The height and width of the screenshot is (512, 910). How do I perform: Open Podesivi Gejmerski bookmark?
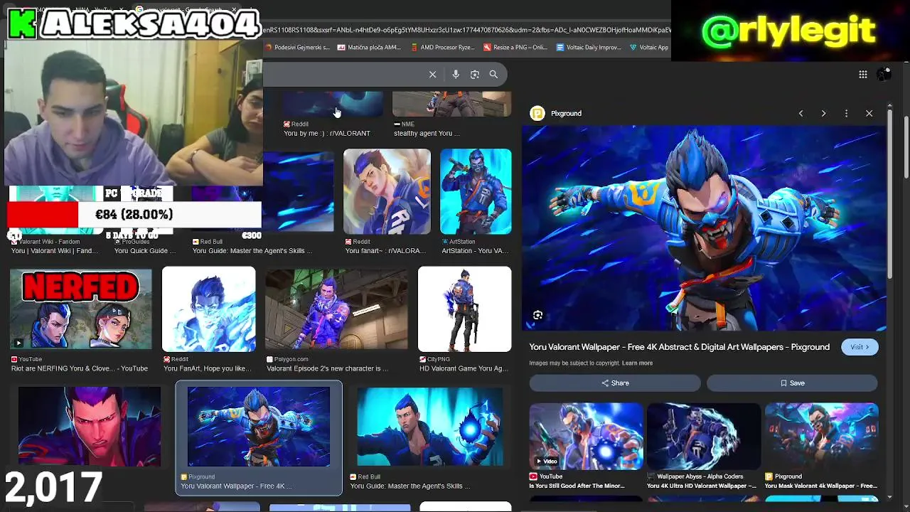[297, 48]
